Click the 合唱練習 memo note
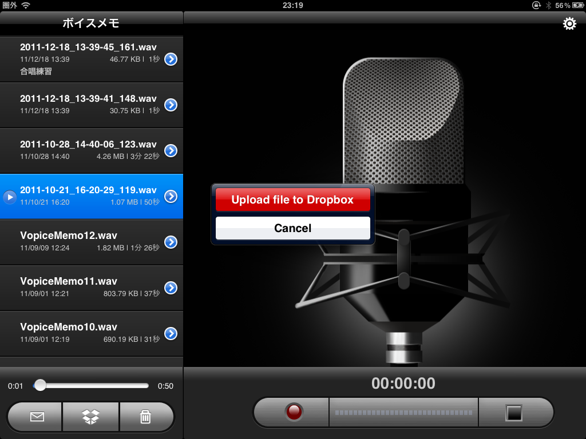 (36, 71)
